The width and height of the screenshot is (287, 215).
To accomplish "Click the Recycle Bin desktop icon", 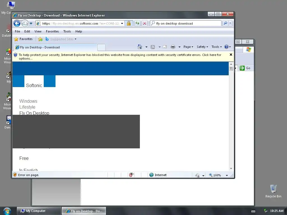I will pos(273,191).
